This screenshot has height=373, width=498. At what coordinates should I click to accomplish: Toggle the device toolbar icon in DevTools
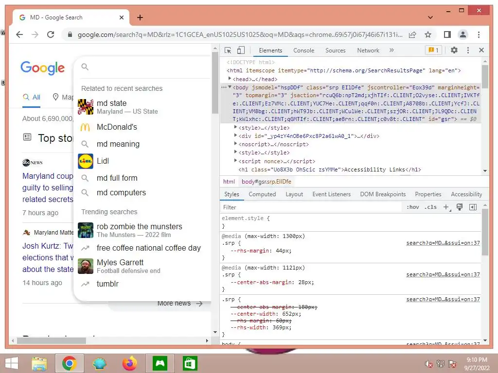(241, 50)
